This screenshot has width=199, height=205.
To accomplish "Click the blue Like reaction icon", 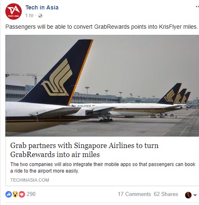I will (9, 194).
